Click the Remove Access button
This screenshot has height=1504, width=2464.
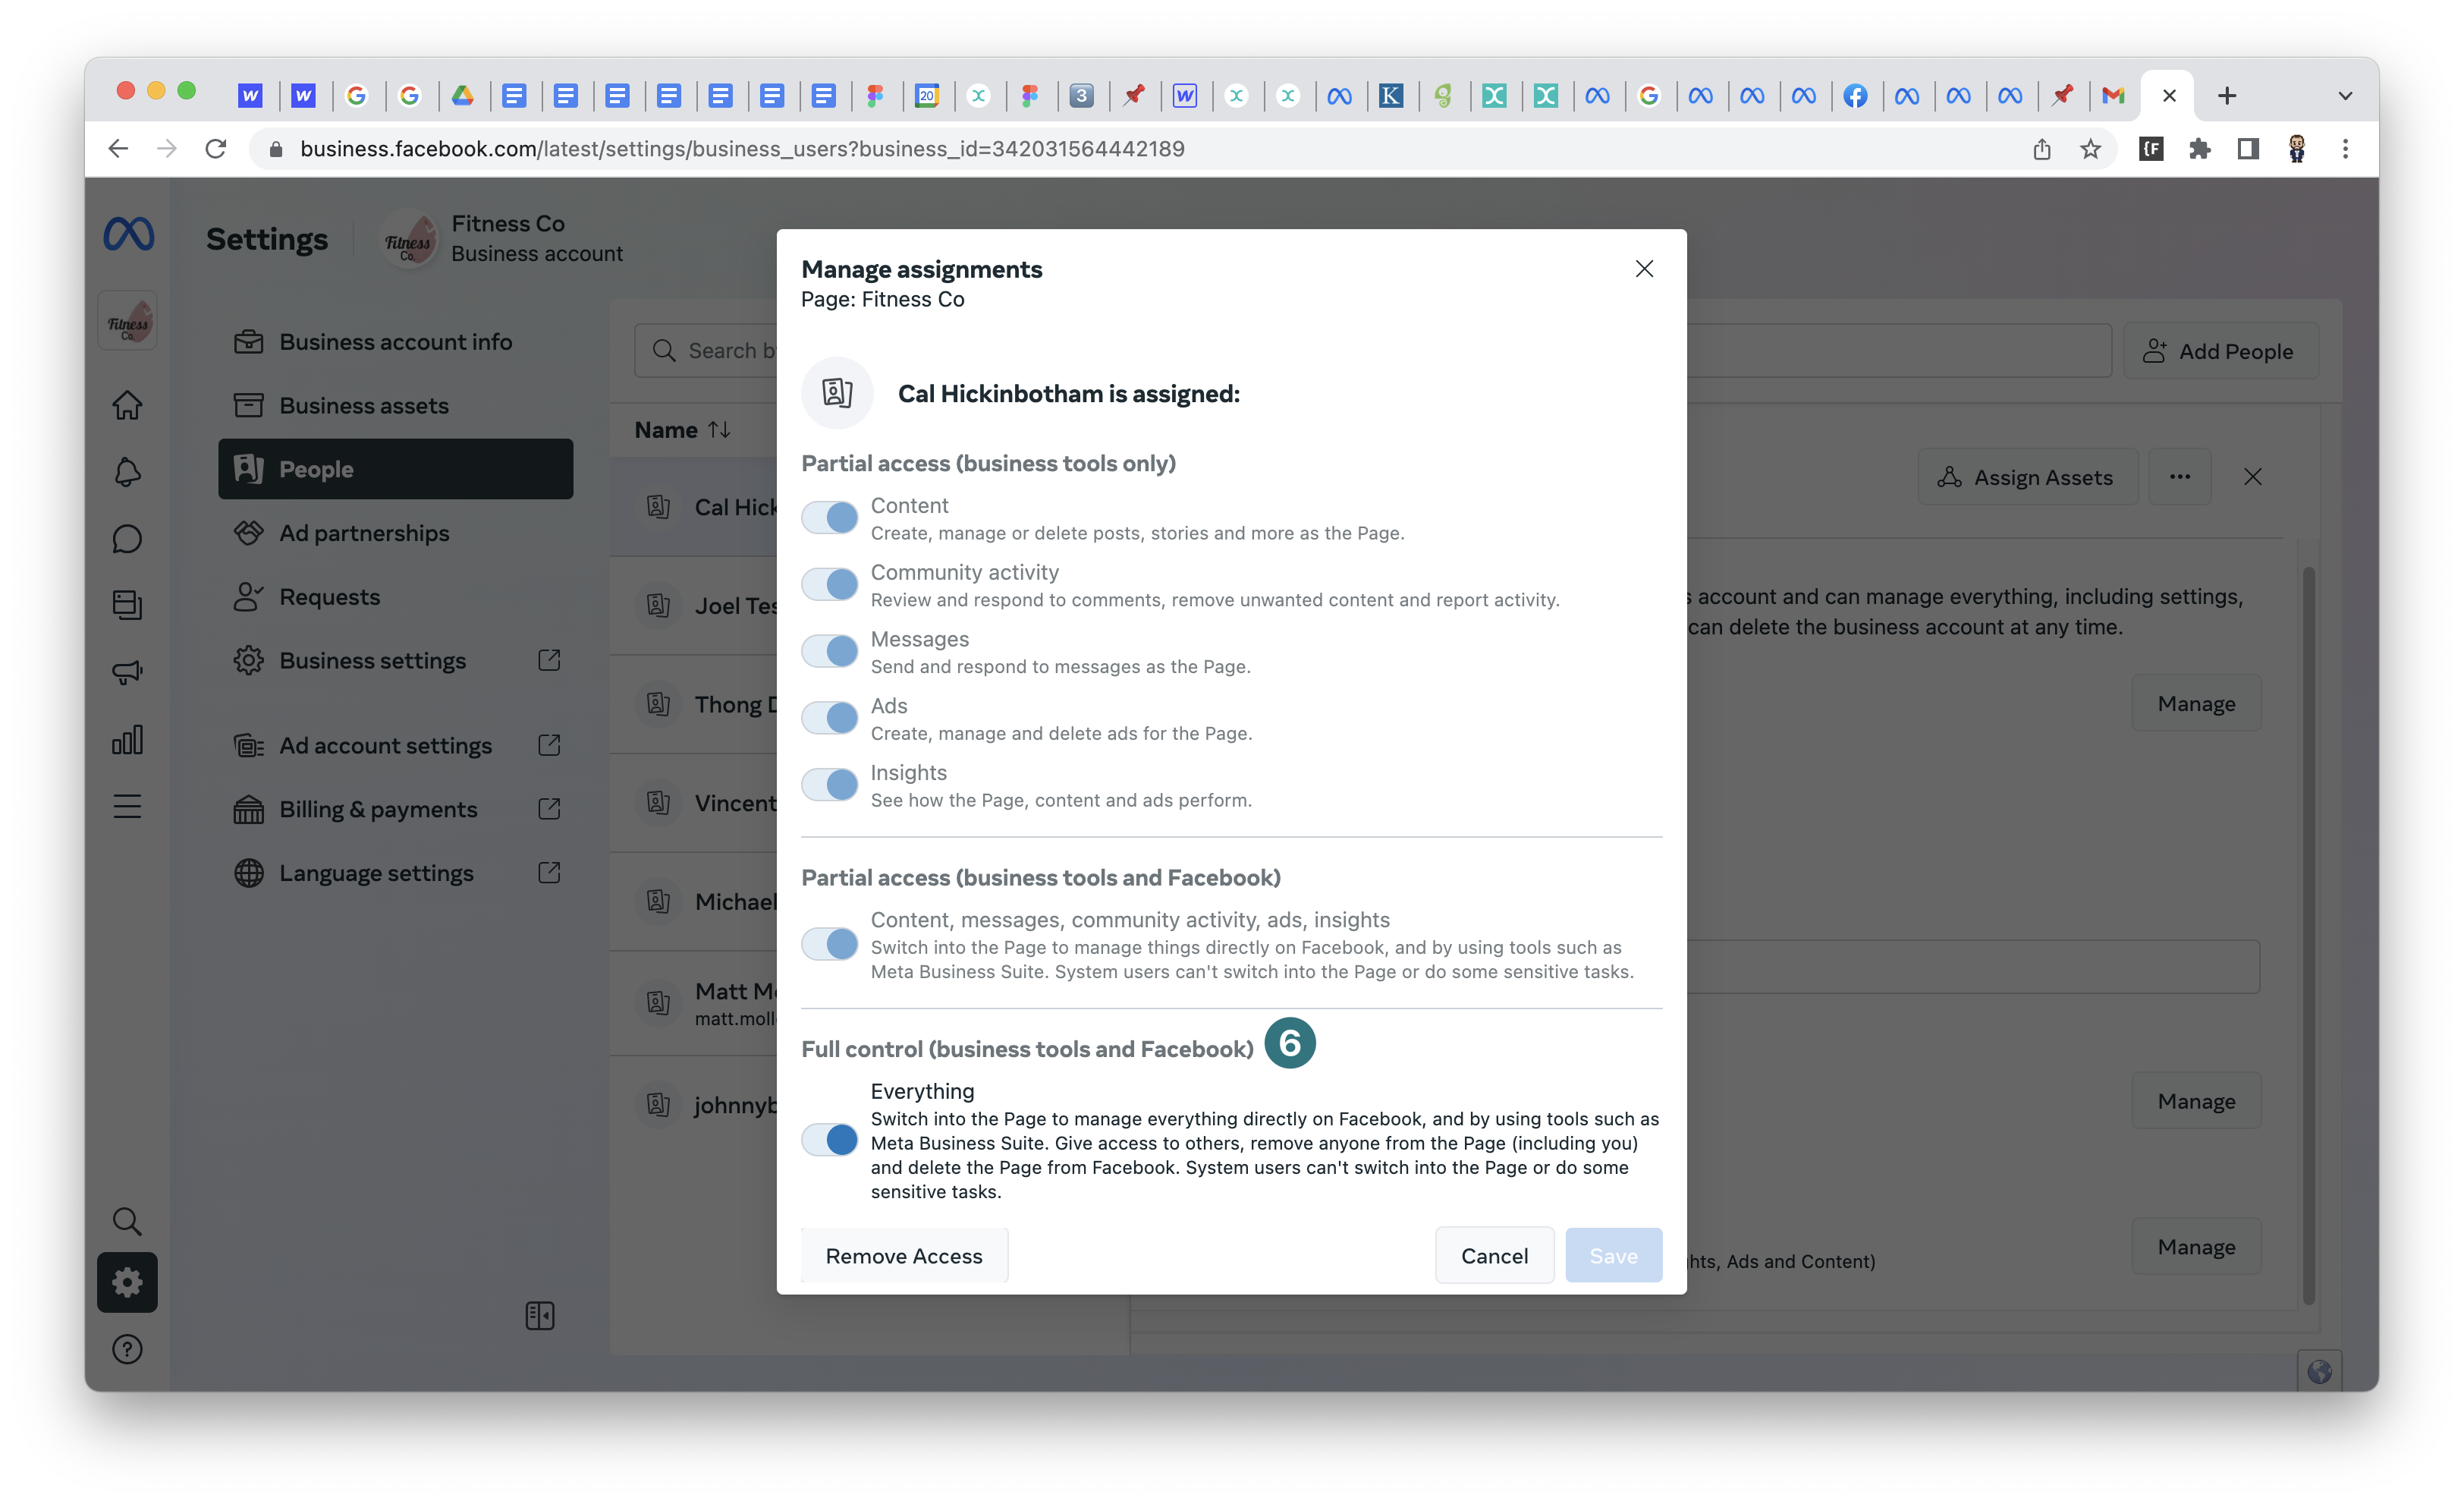pos(904,1255)
